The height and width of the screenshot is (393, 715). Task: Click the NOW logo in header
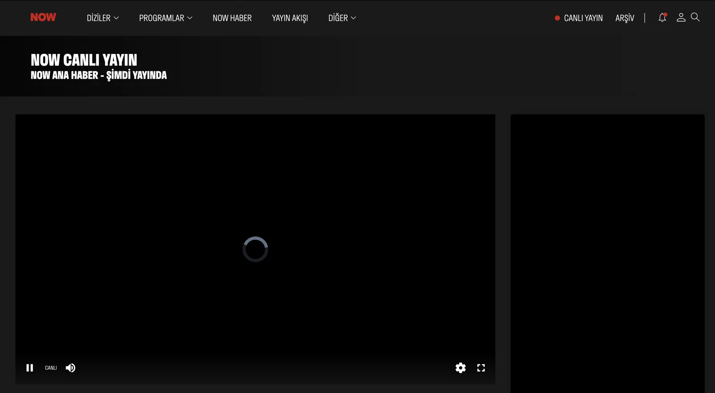(x=43, y=17)
